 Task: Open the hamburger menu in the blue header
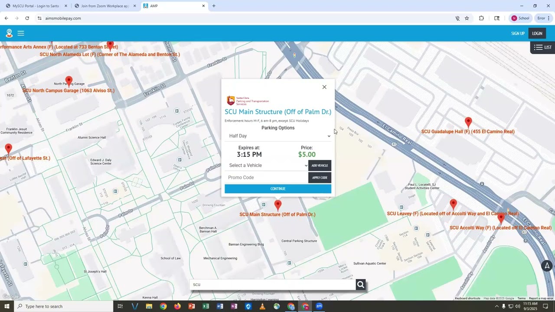point(21,33)
